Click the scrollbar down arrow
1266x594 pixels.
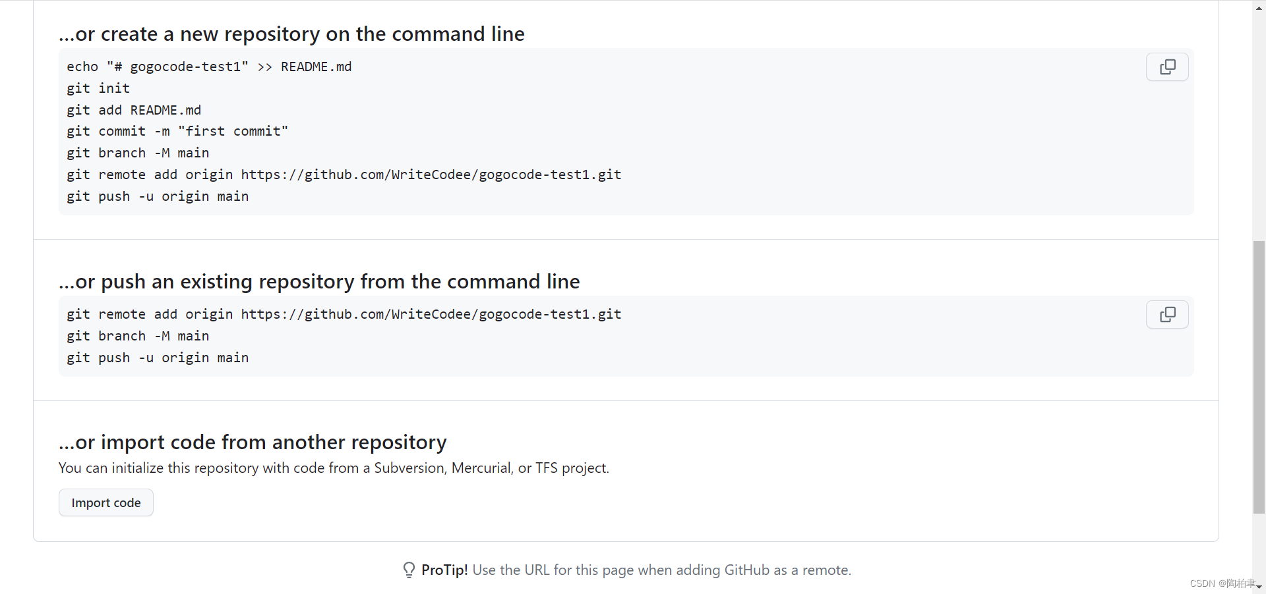pos(1260,588)
